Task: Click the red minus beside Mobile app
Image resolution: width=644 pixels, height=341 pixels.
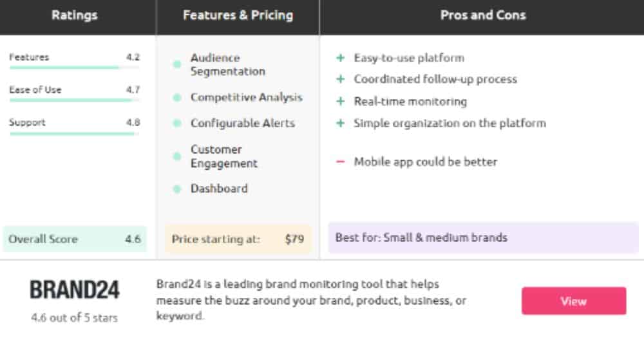Action: (x=341, y=161)
